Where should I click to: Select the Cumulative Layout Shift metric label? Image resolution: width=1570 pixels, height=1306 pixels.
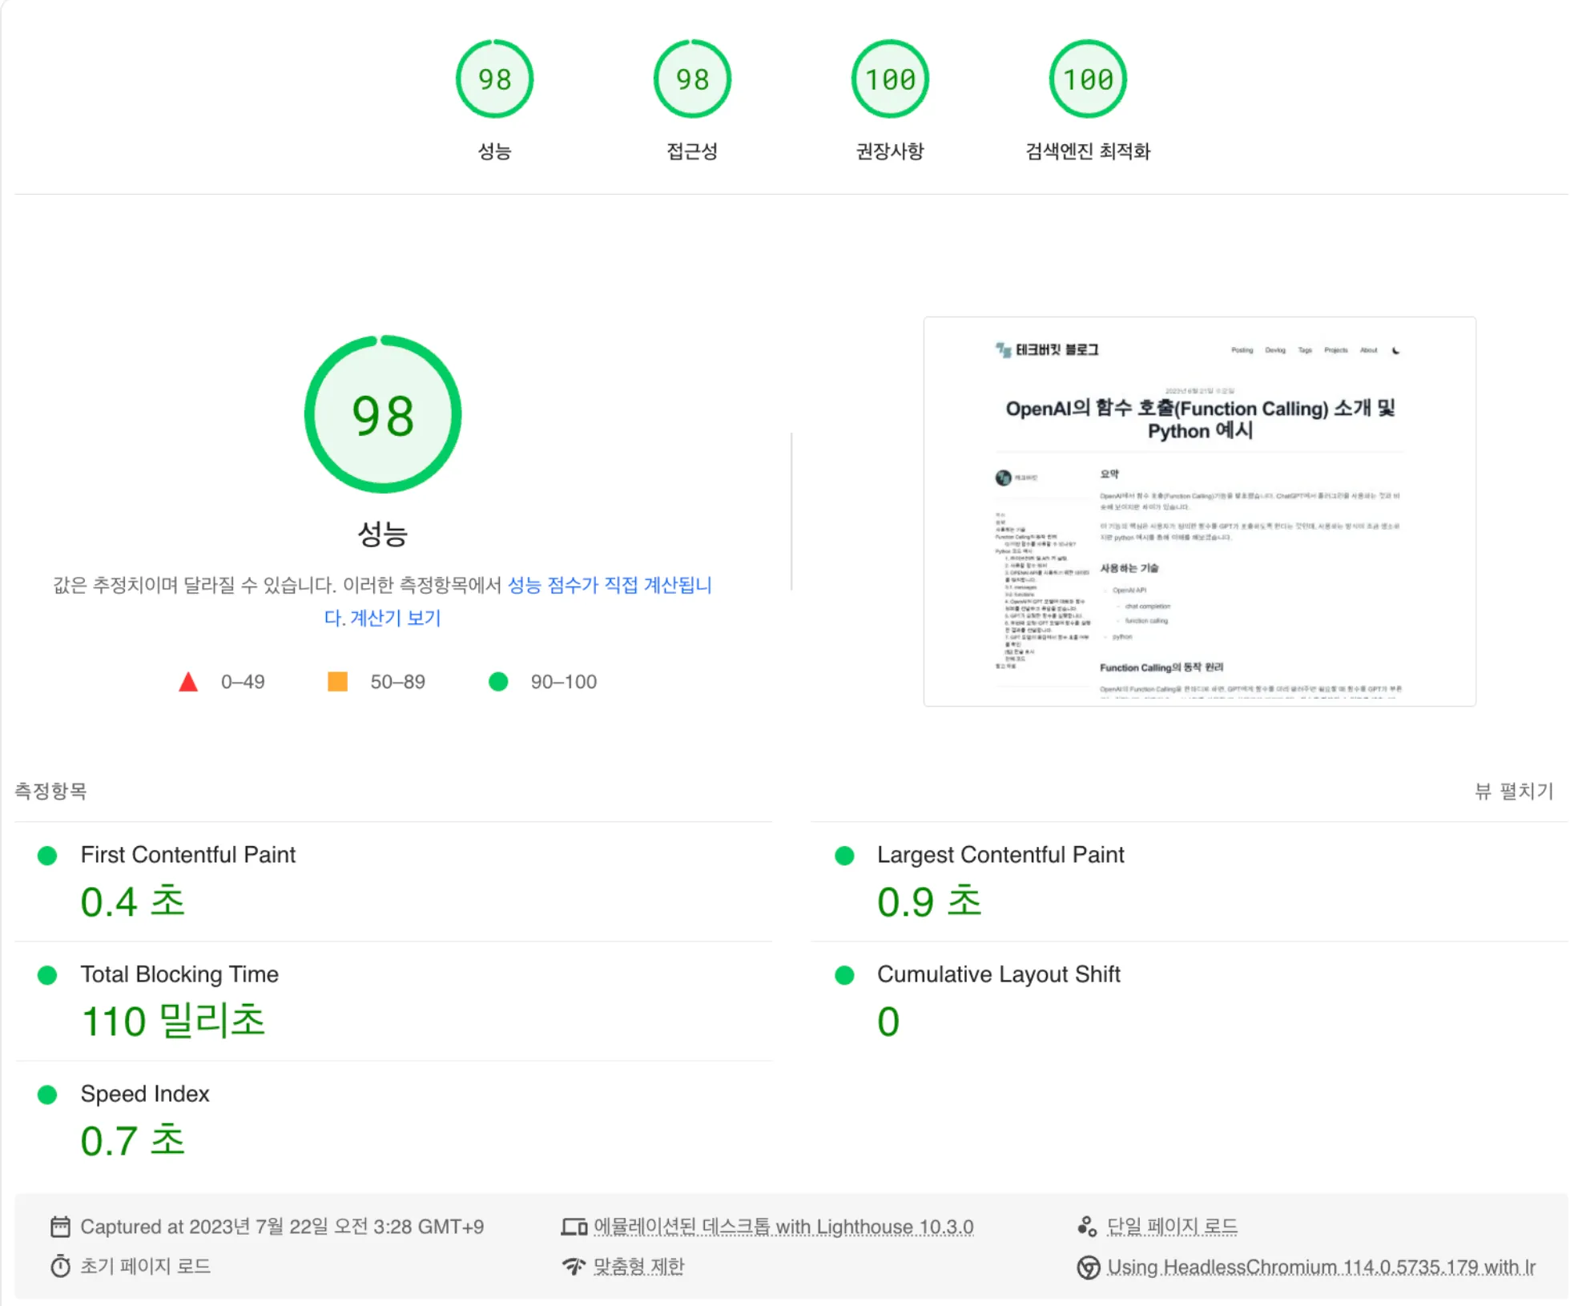pos(998,974)
